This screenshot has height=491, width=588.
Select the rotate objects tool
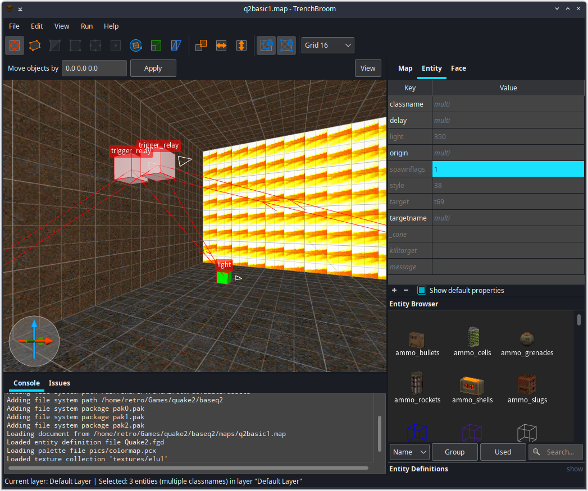[136, 45]
